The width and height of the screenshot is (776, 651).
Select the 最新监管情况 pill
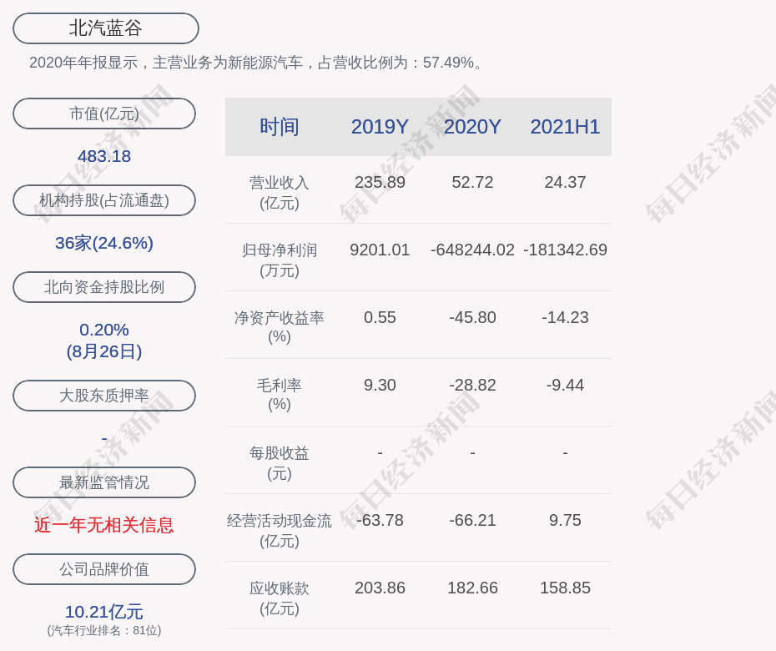(104, 482)
